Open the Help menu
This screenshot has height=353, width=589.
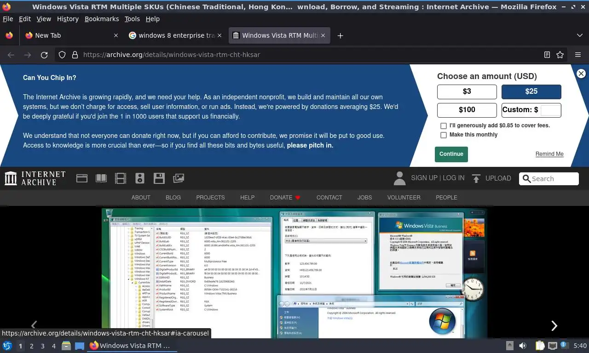point(152,19)
